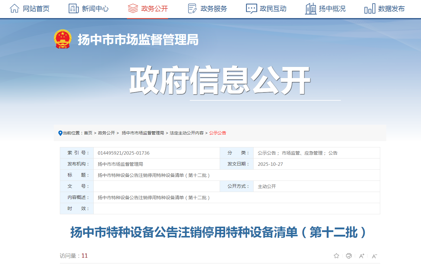
Task: Go to 数据发布 menu item
Action: [x=391, y=9]
